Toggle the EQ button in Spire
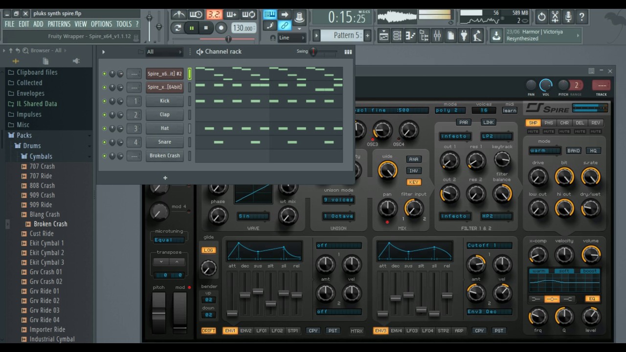The height and width of the screenshot is (352, 626). pyautogui.click(x=592, y=299)
